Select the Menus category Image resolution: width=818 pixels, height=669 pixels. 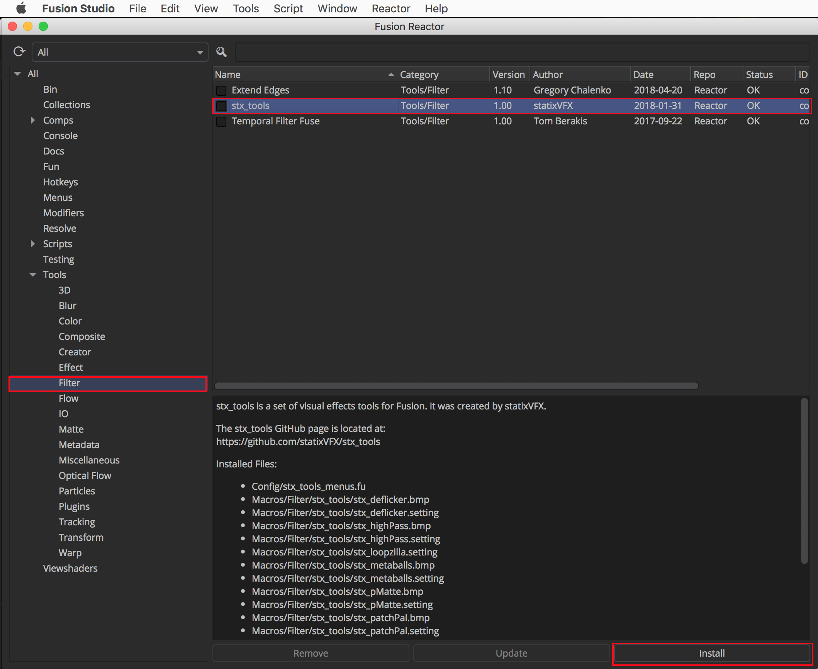pyautogui.click(x=58, y=197)
